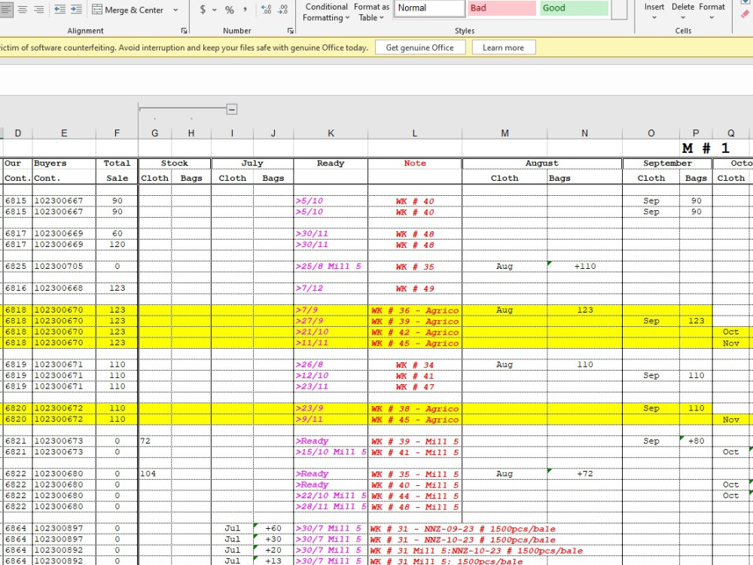This screenshot has width=753, height=565.
Task: Apply Align Left to the selection
Action: point(6,10)
